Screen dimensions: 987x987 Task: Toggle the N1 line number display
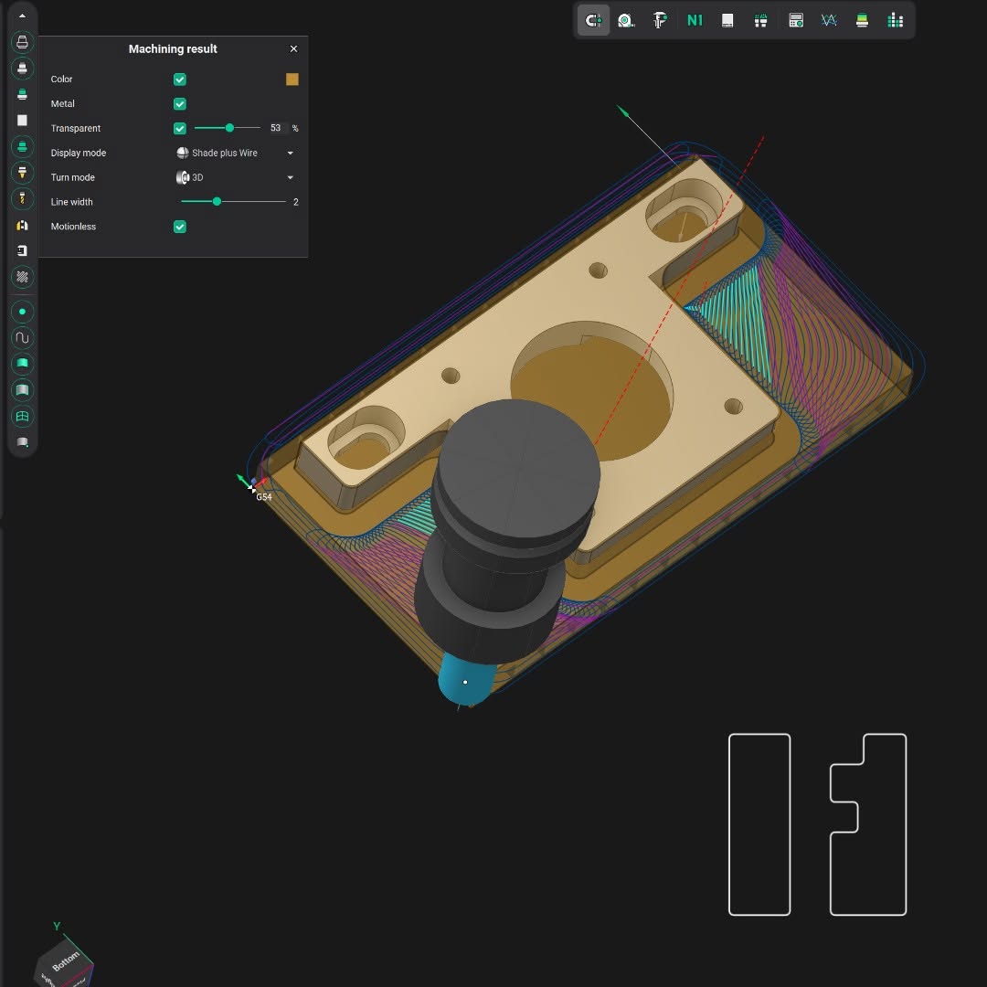(695, 19)
